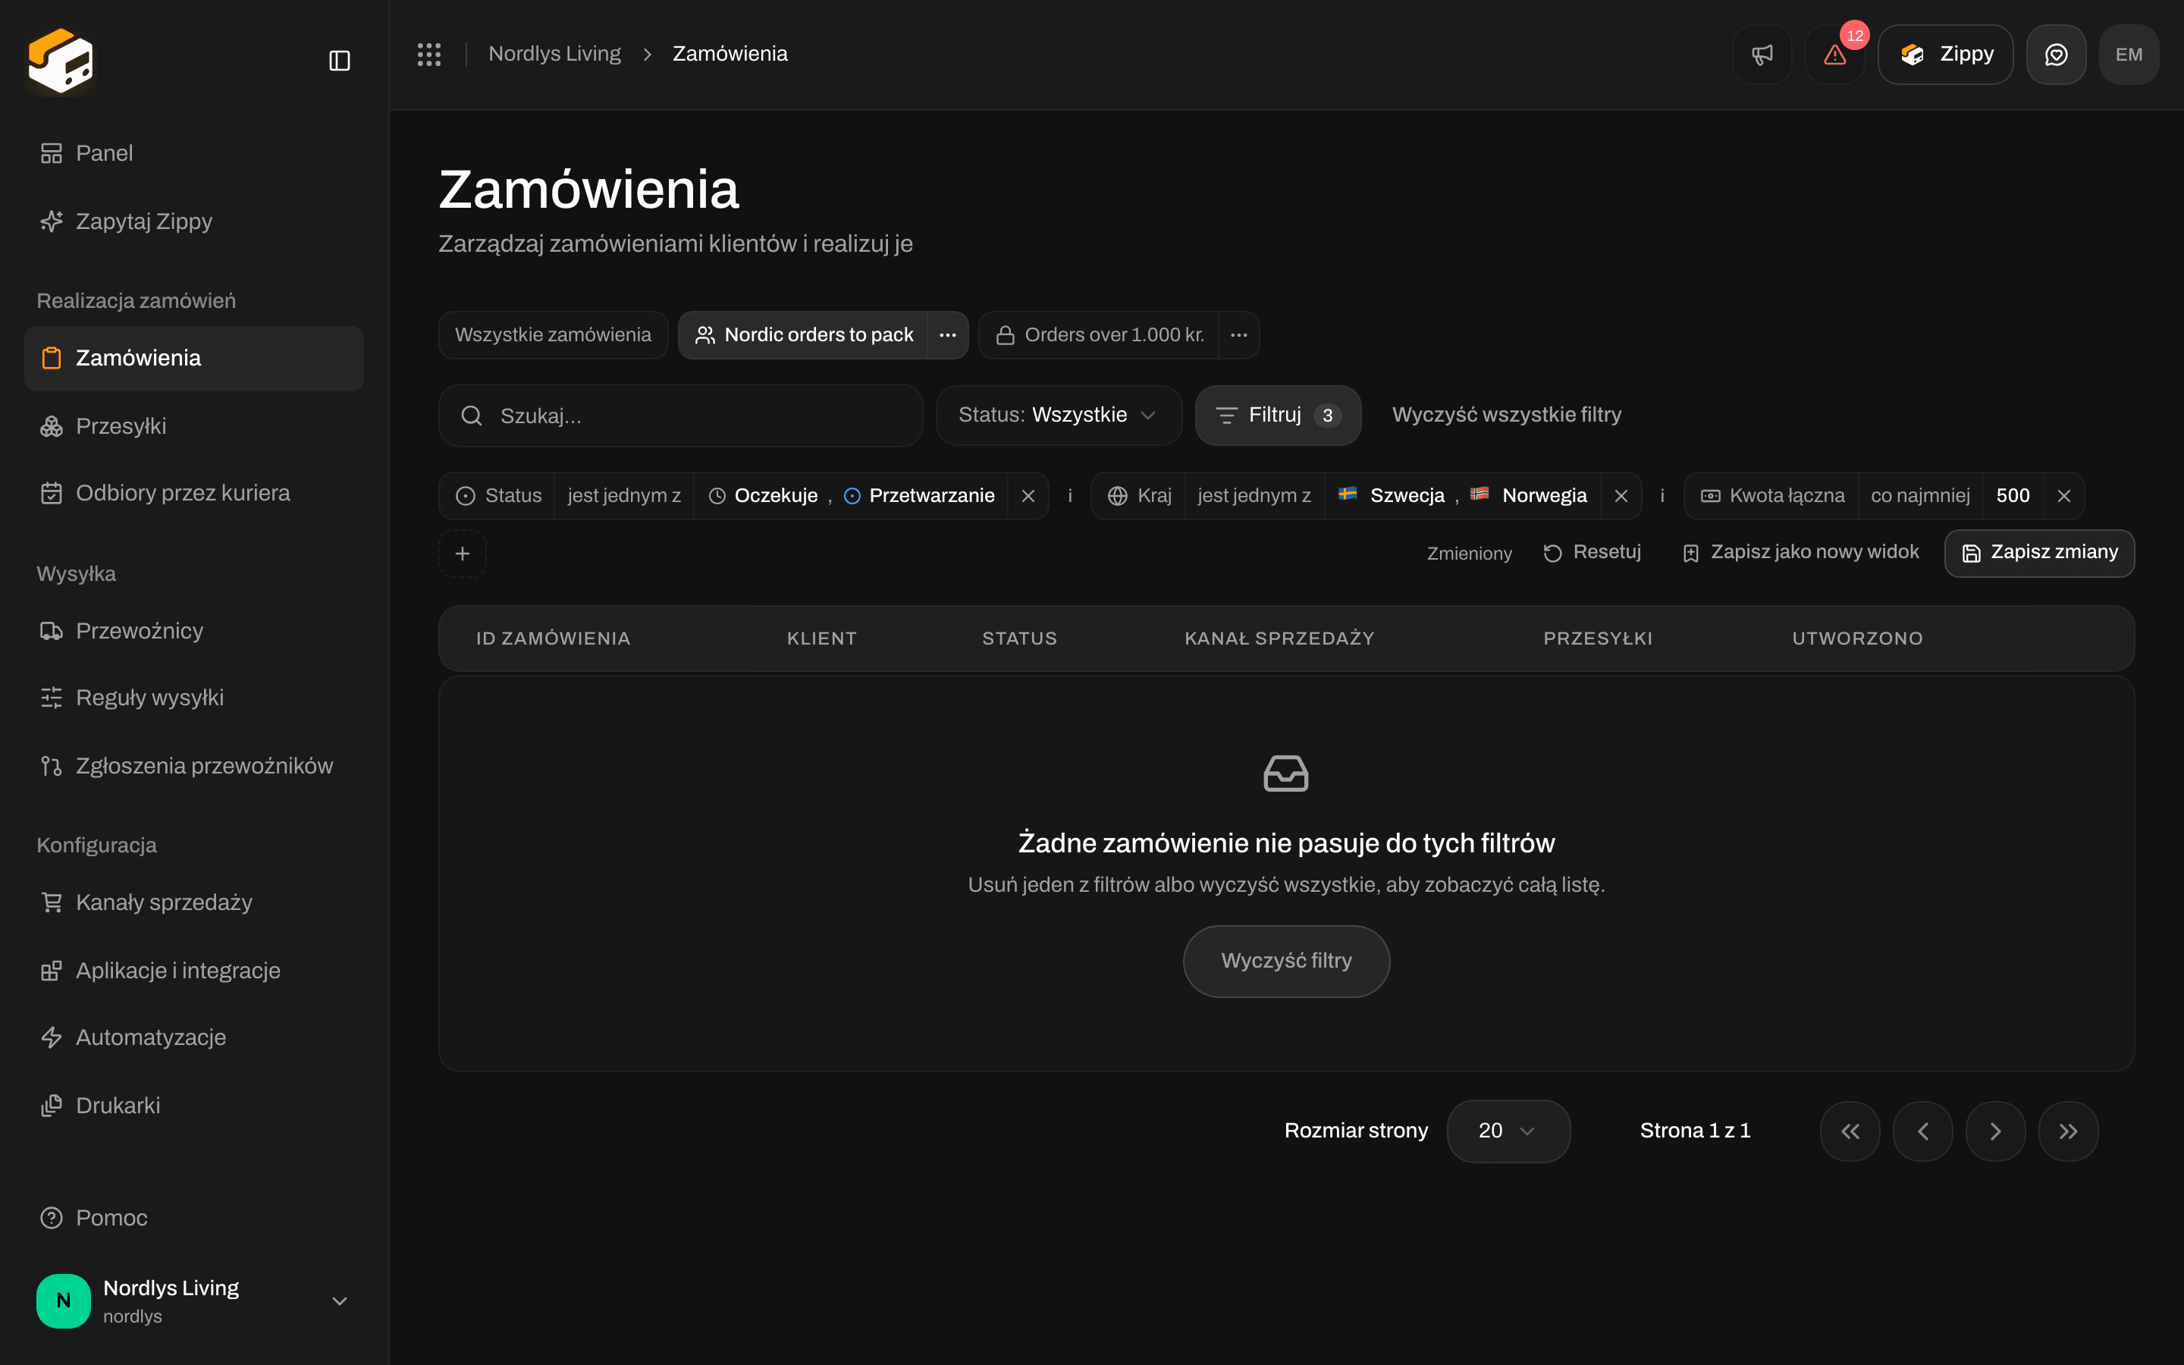Go to the first page
This screenshot has height=1365, width=2184.
(x=1850, y=1131)
